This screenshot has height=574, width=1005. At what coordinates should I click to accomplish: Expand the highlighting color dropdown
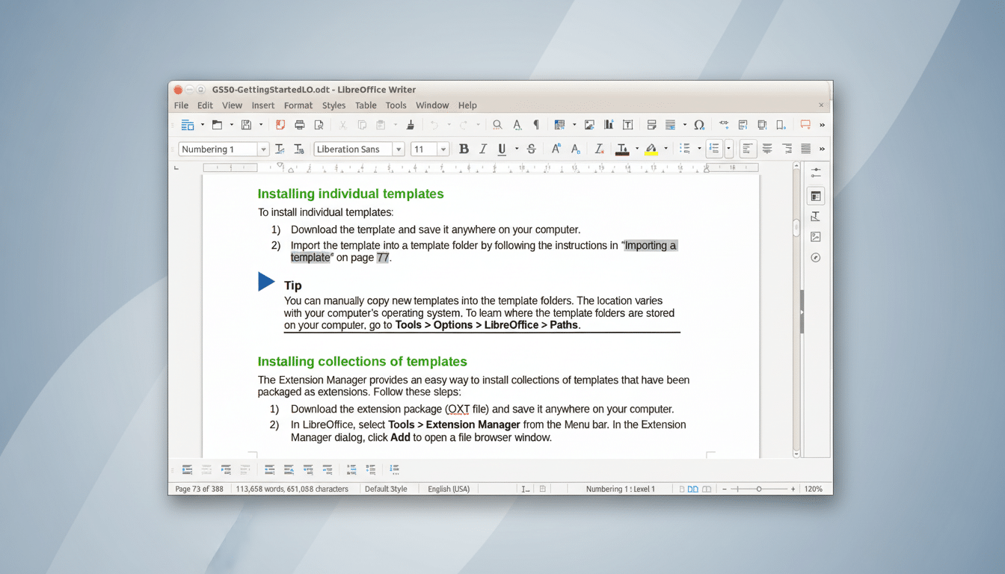click(666, 149)
